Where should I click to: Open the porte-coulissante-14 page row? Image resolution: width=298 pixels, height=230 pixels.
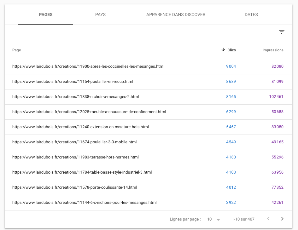tap(149, 187)
